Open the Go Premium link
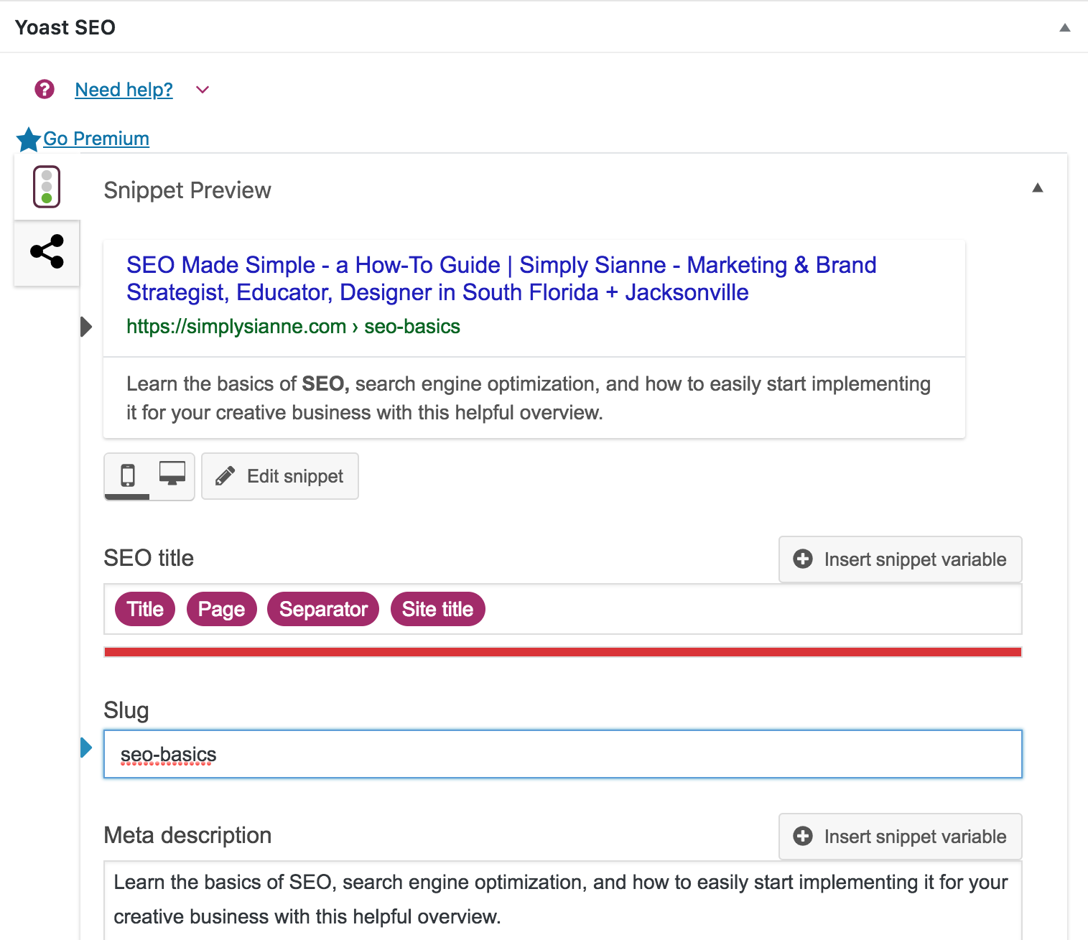 coord(96,138)
